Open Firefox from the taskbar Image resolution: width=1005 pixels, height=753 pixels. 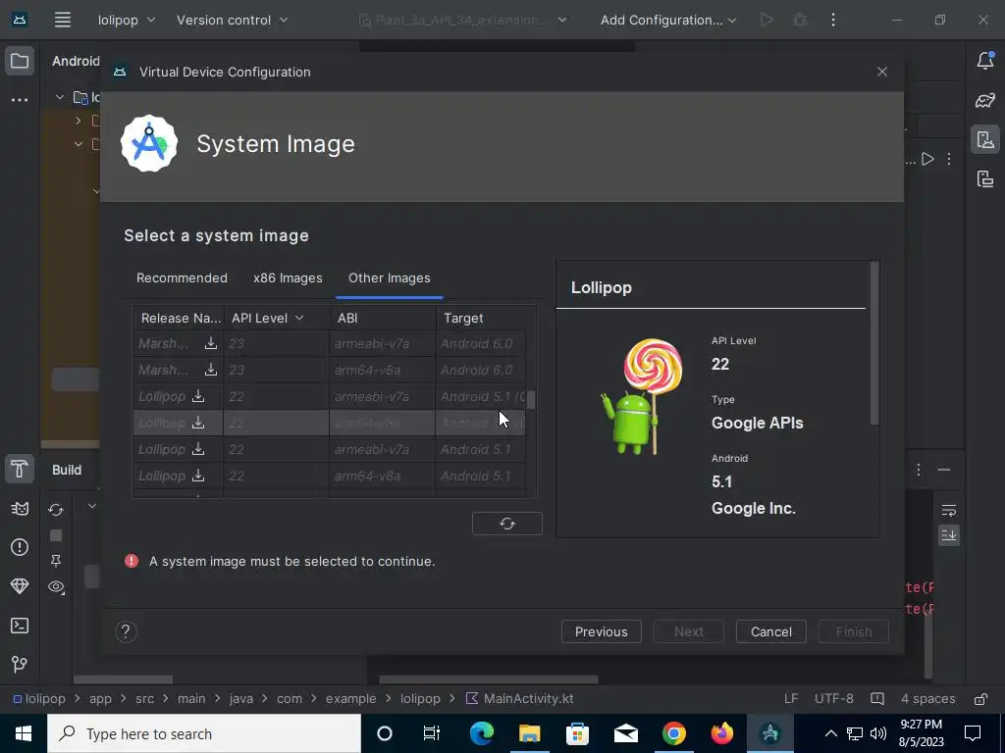(721, 733)
